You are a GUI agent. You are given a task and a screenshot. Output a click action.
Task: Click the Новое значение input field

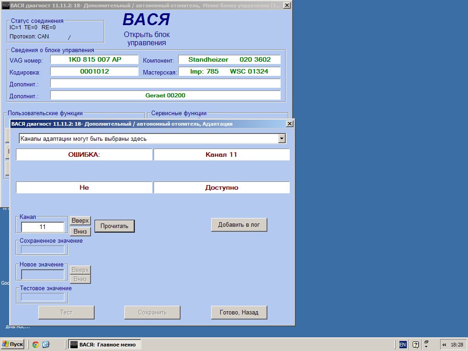(x=43, y=275)
